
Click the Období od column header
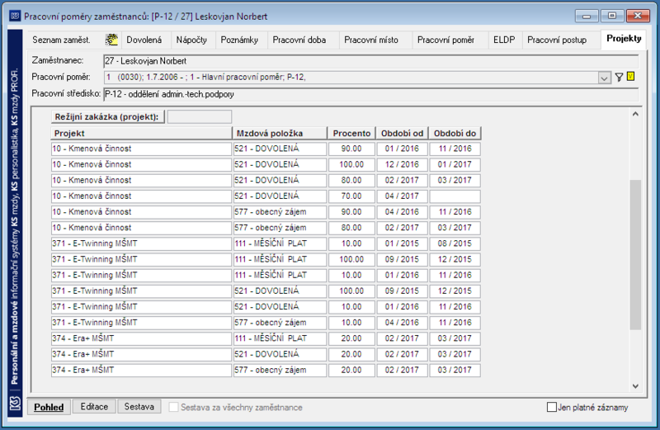tap(402, 133)
